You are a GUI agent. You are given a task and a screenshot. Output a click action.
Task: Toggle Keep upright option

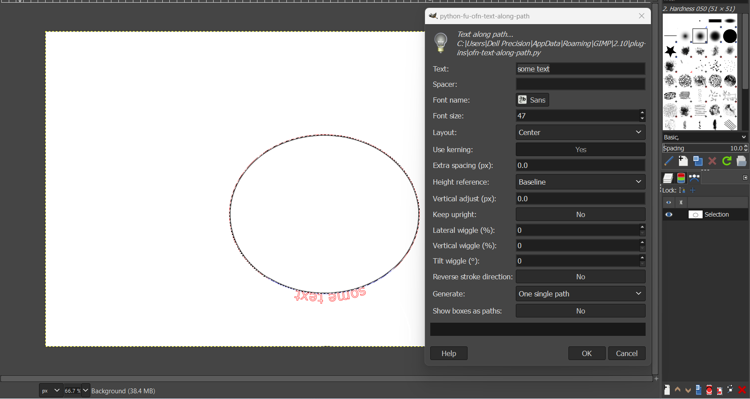point(580,214)
